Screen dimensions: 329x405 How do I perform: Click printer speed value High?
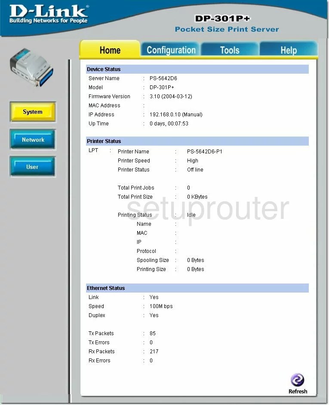(x=193, y=161)
